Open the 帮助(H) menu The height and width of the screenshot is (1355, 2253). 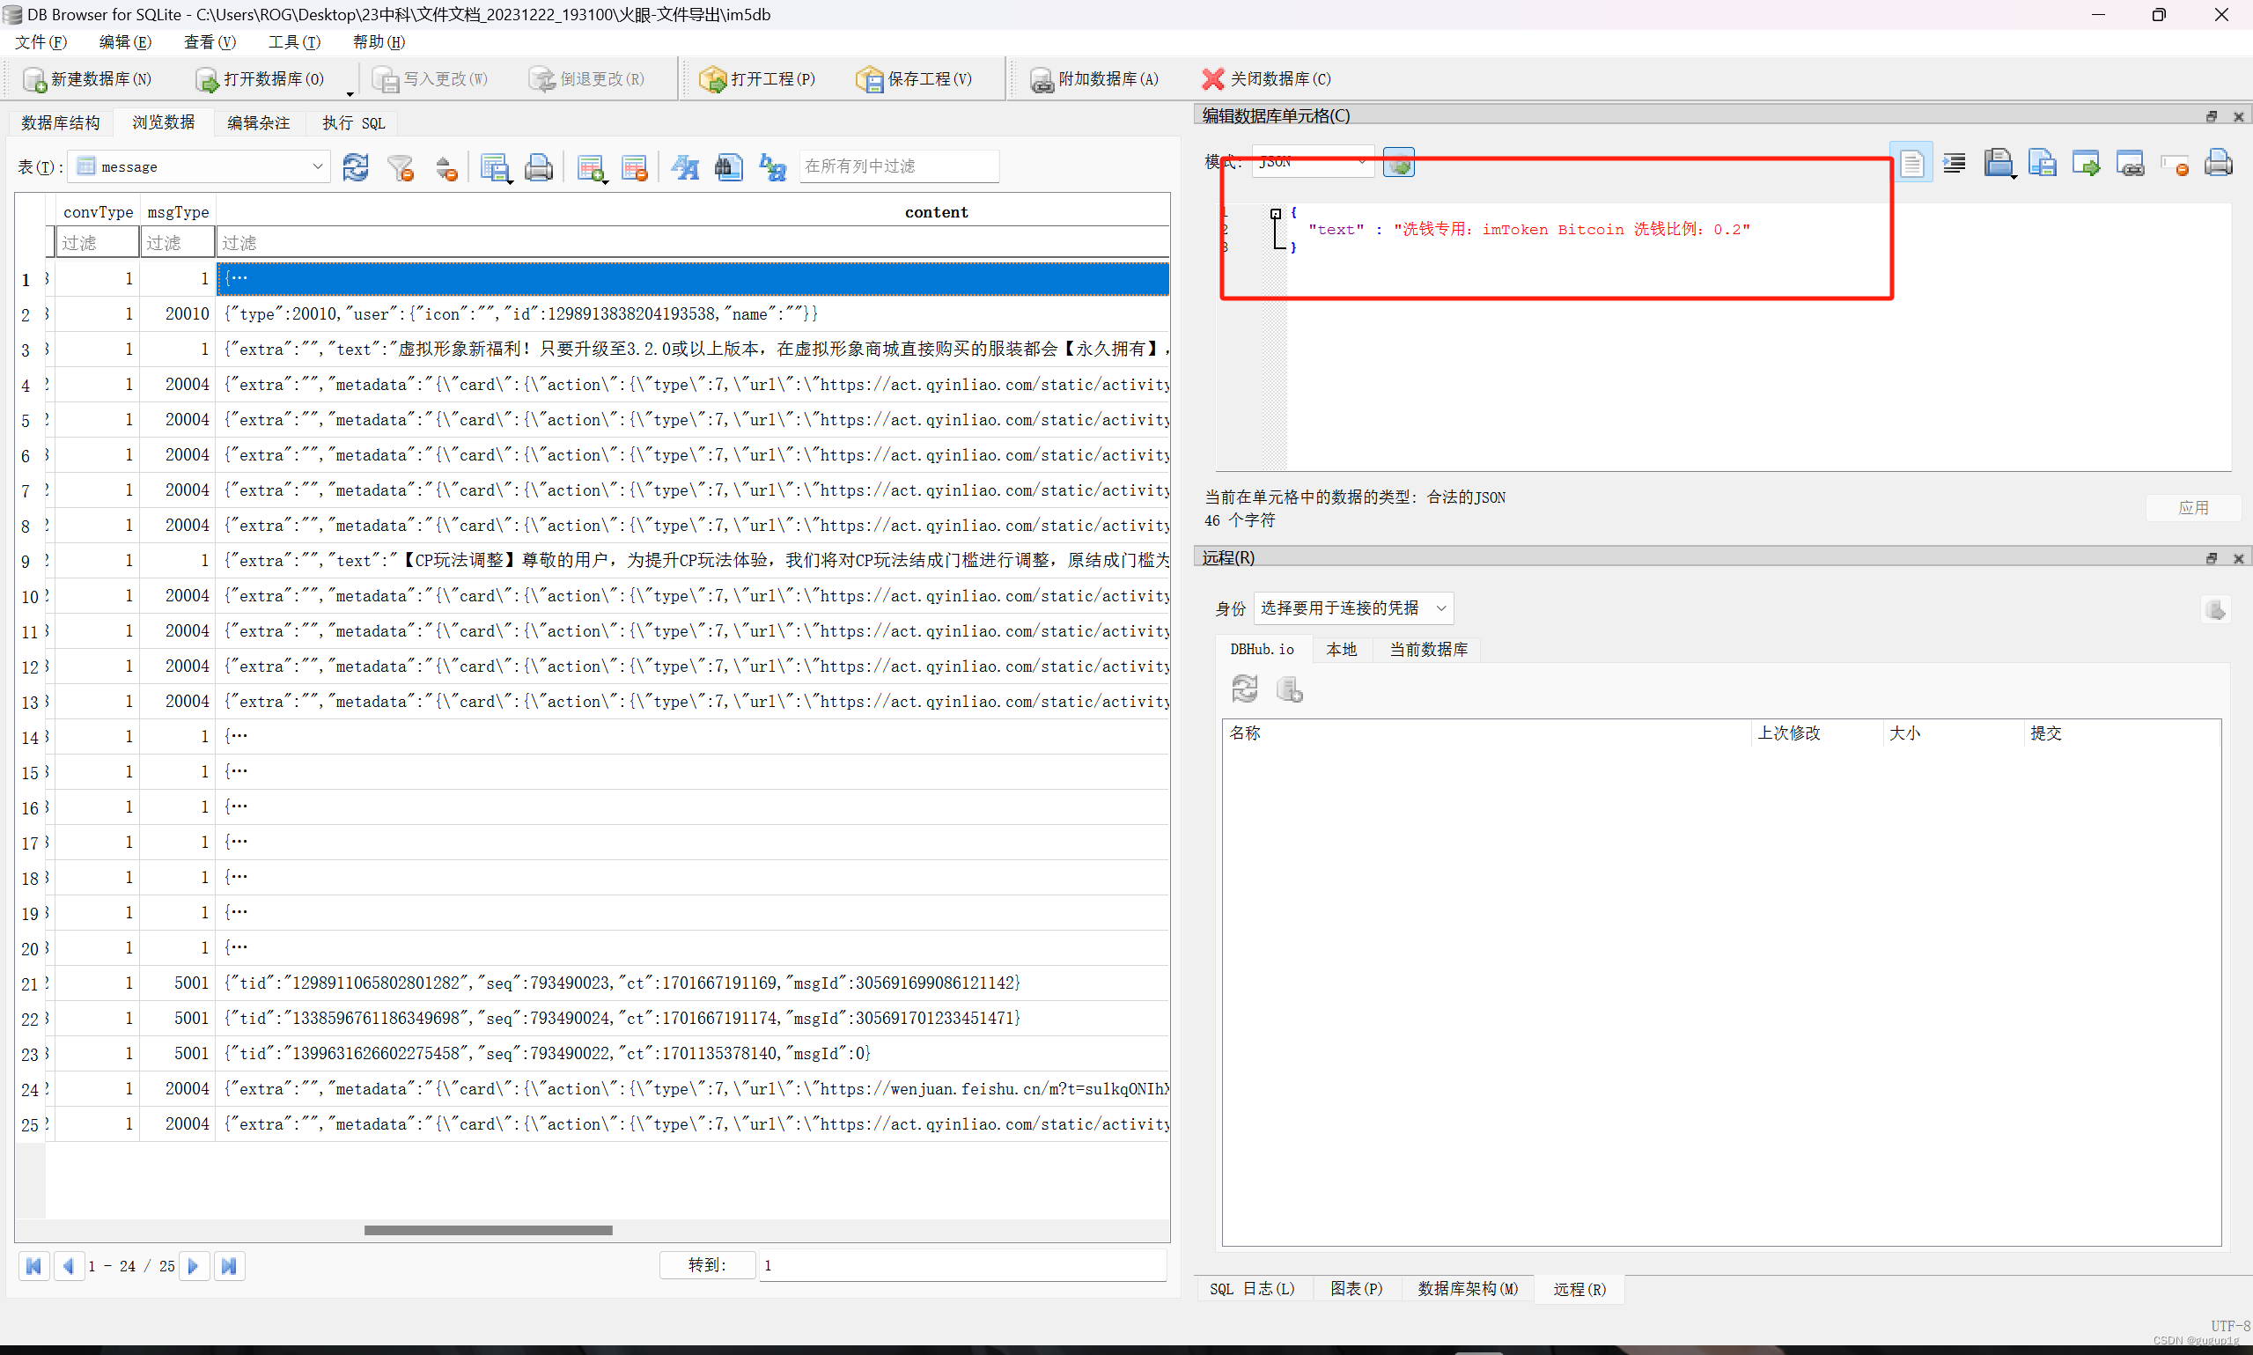pos(379,42)
